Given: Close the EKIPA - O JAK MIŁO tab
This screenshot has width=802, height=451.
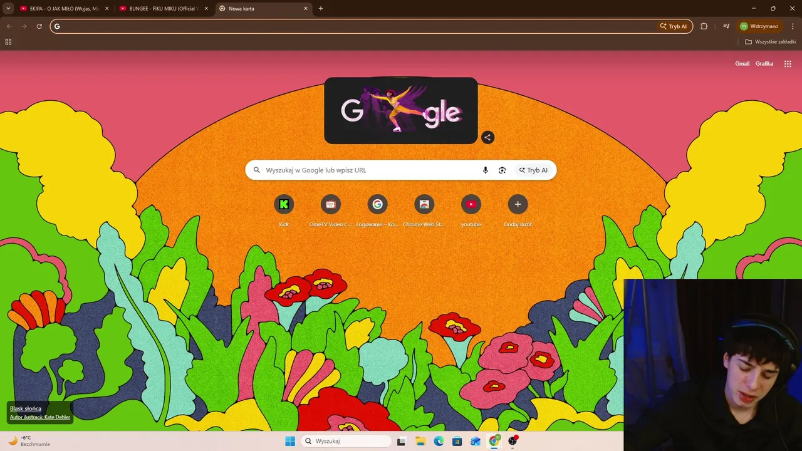Looking at the screenshot, I should point(107,9).
